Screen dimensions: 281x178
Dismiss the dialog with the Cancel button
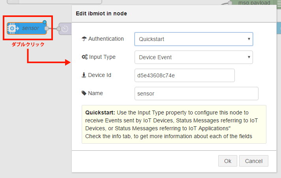click(254, 161)
